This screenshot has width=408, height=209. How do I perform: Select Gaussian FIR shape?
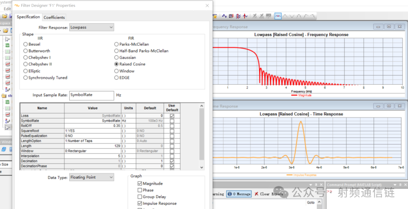pos(116,57)
